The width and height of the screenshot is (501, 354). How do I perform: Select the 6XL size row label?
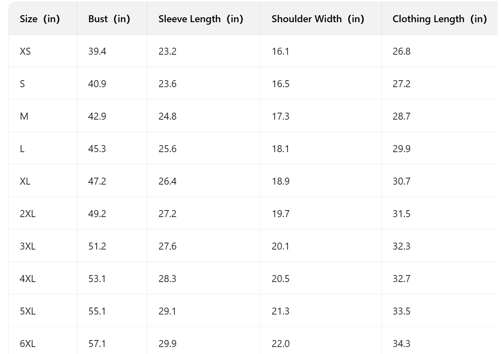tap(28, 344)
